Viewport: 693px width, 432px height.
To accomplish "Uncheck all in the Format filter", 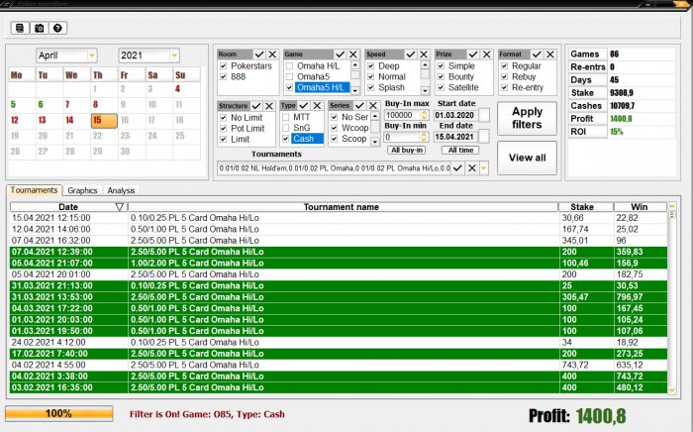I will pyautogui.click(x=550, y=54).
